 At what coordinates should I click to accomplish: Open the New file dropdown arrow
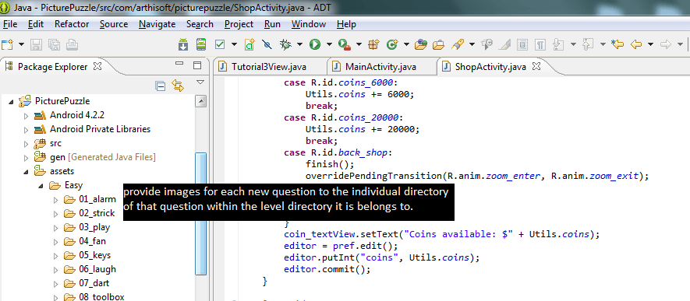pyautogui.click(x=21, y=44)
